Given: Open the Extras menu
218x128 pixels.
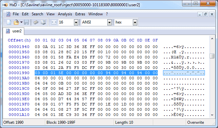Looking at the screenshot, I should pyautogui.click(x=80, y=14).
